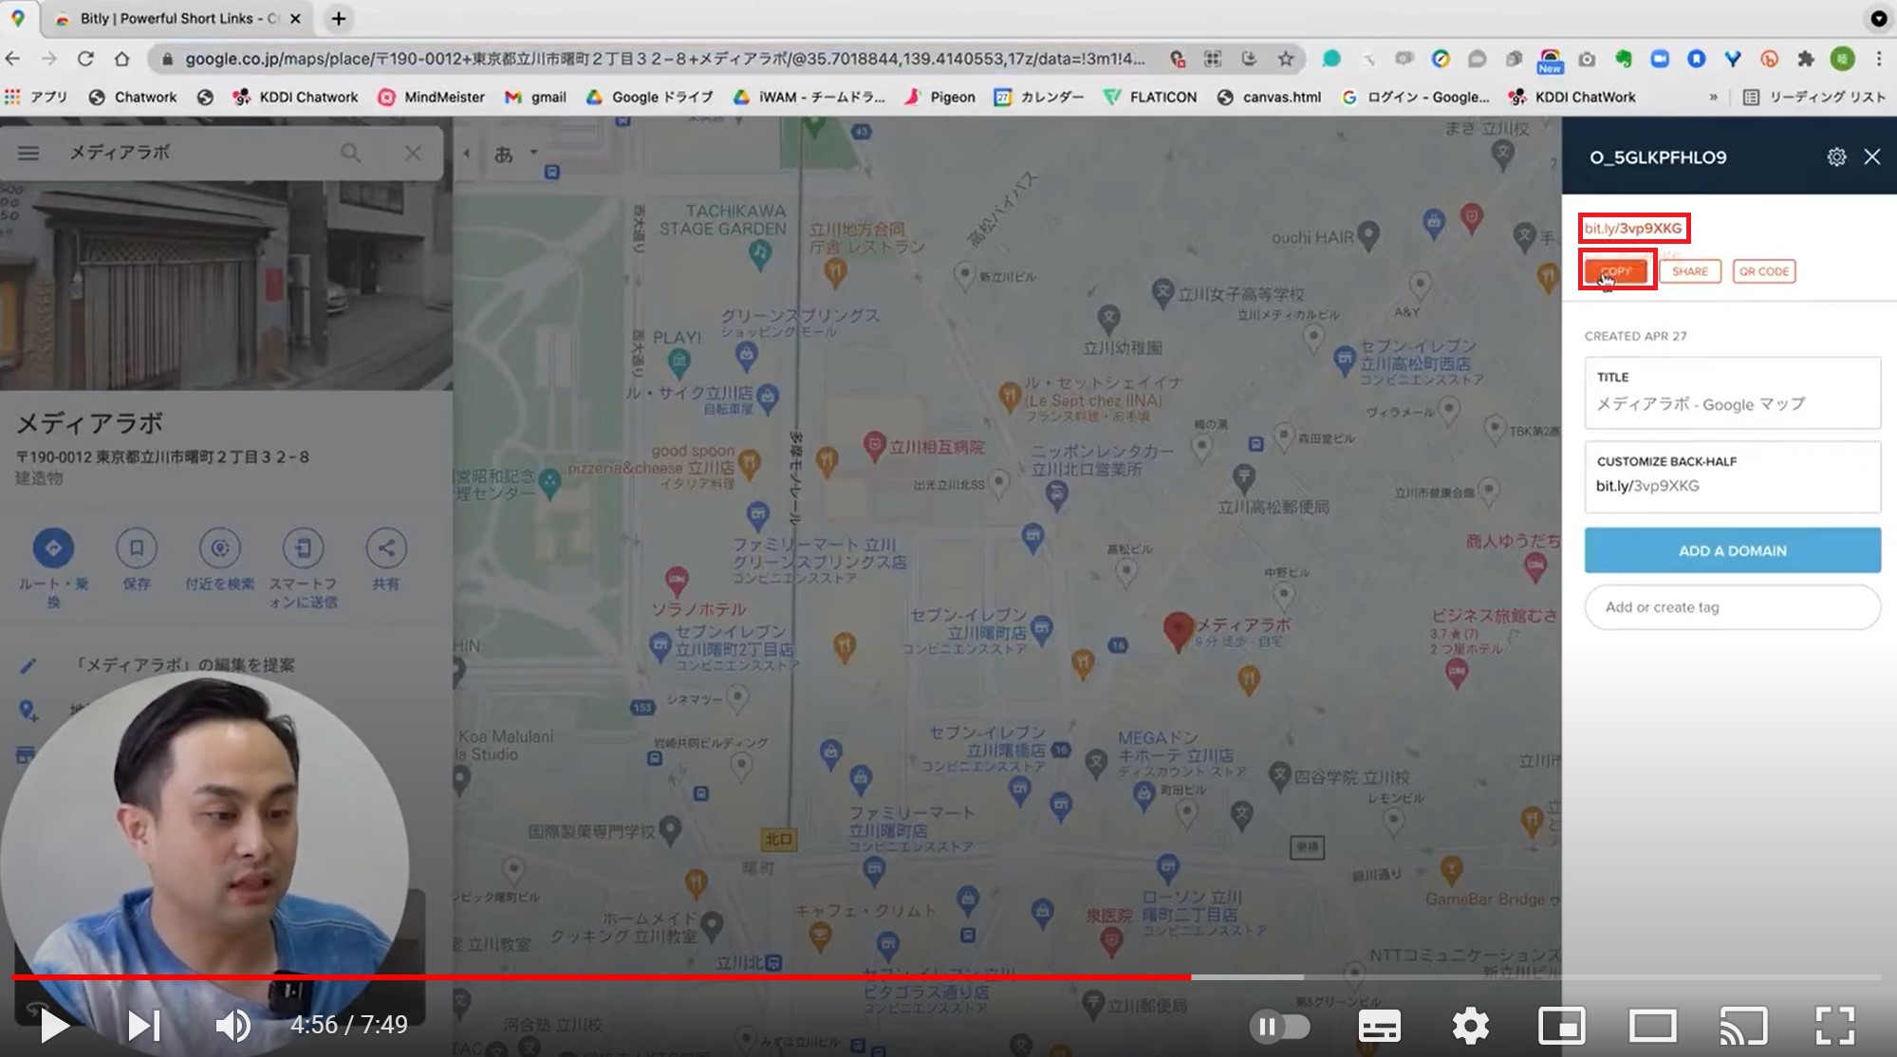Open the browser extensions puzzle icon

(1805, 59)
